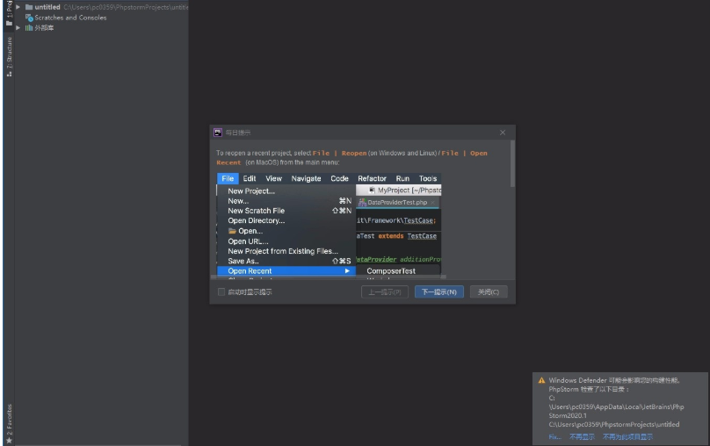710x446 pixels.
Task: Click the 外部库 library bars icon
Action: (29, 27)
